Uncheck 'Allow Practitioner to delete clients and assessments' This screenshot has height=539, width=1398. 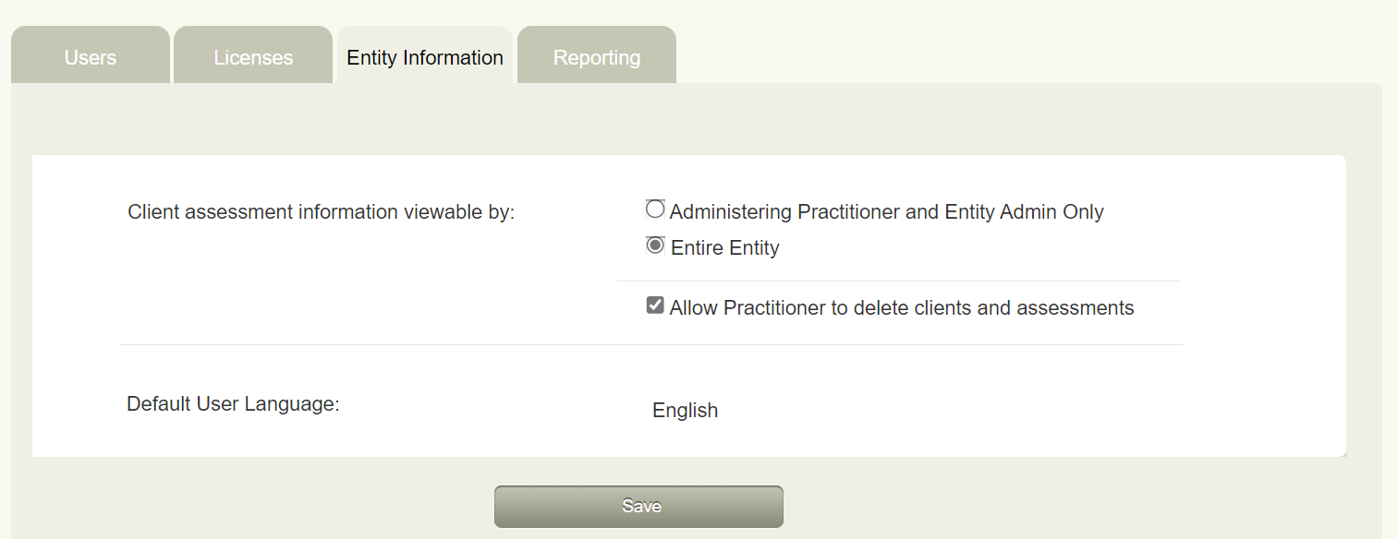click(655, 305)
